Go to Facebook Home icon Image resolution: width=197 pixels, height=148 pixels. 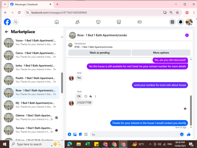(x=57, y=22)
